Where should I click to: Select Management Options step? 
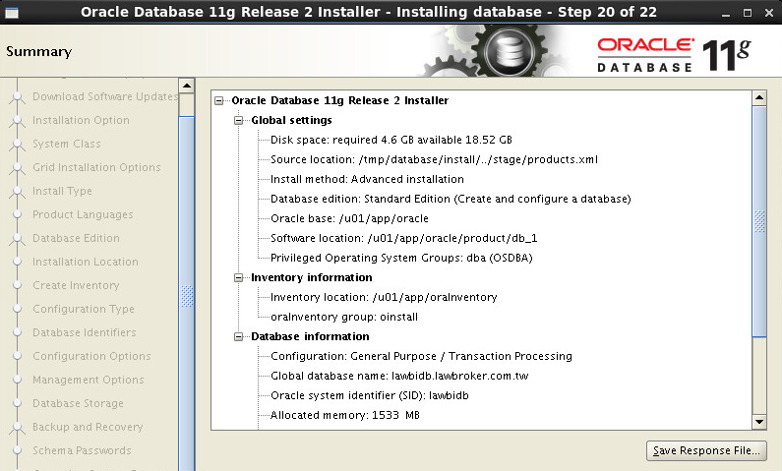point(88,380)
